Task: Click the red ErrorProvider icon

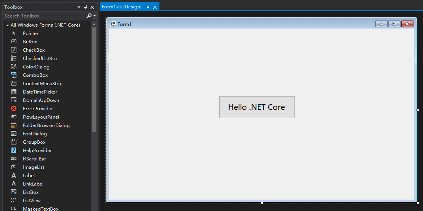Action: pyautogui.click(x=14, y=108)
